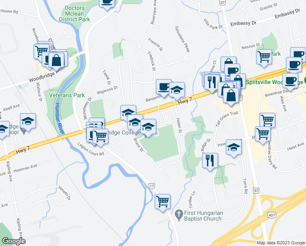
Task: Open the Google logo link
Action: click(x=14, y=241)
